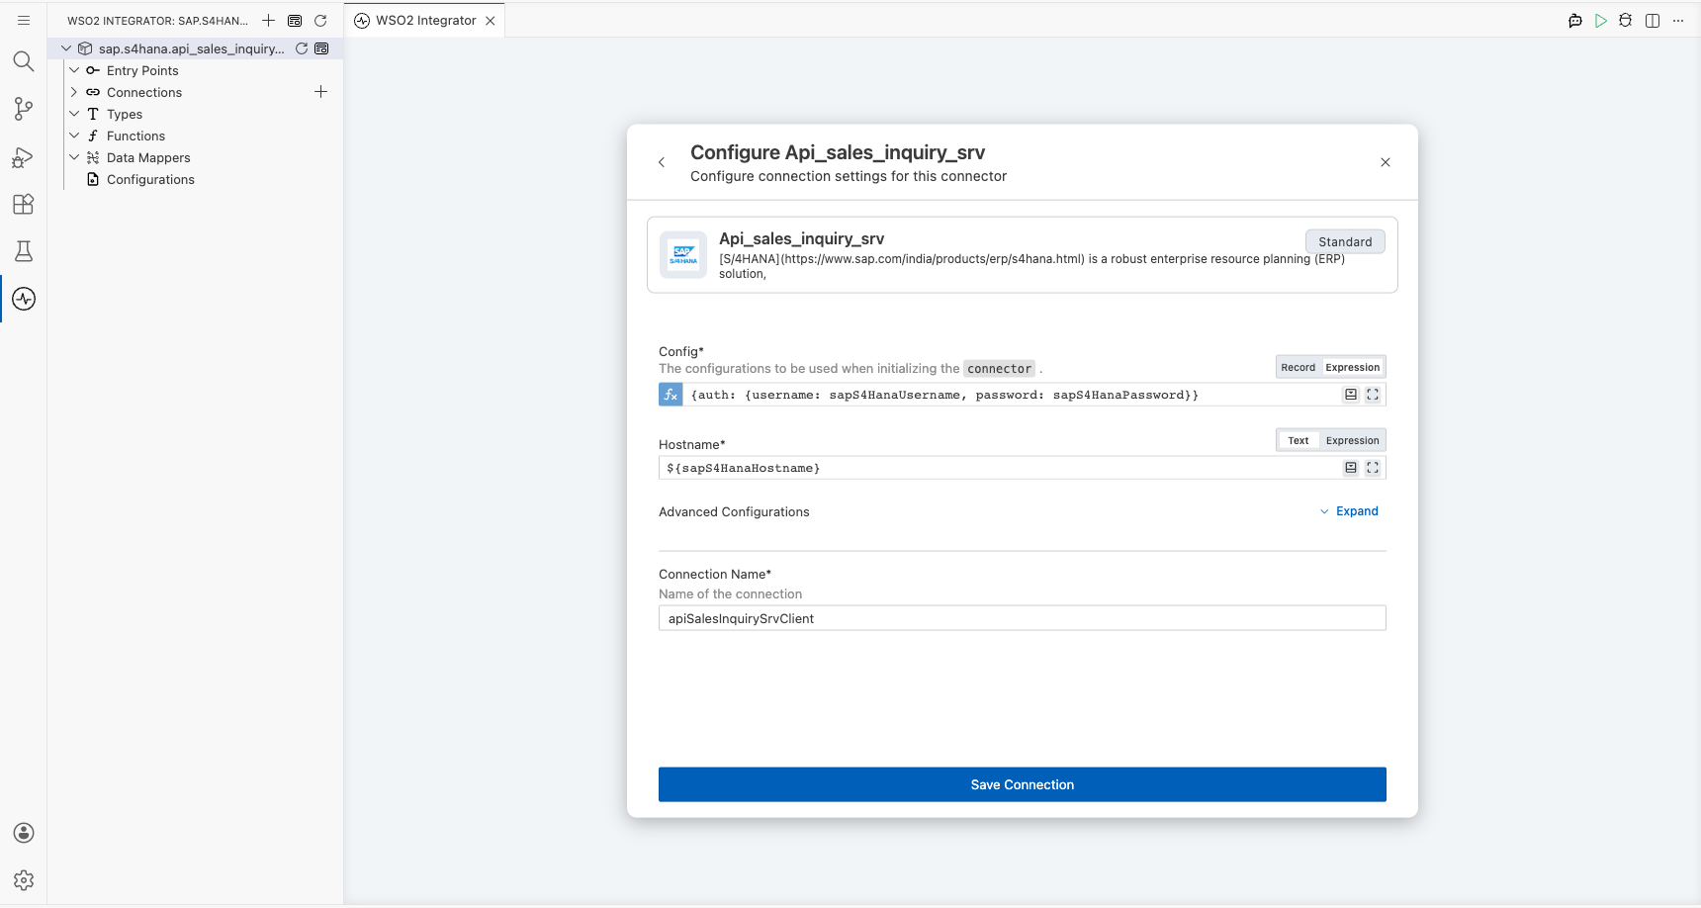Image resolution: width=1701 pixels, height=908 pixels.
Task: Click the Save Connection button
Action: tap(1022, 784)
